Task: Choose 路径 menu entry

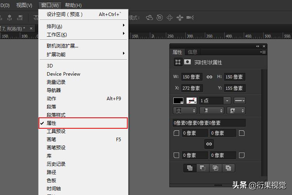Action: click(x=83, y=172)
